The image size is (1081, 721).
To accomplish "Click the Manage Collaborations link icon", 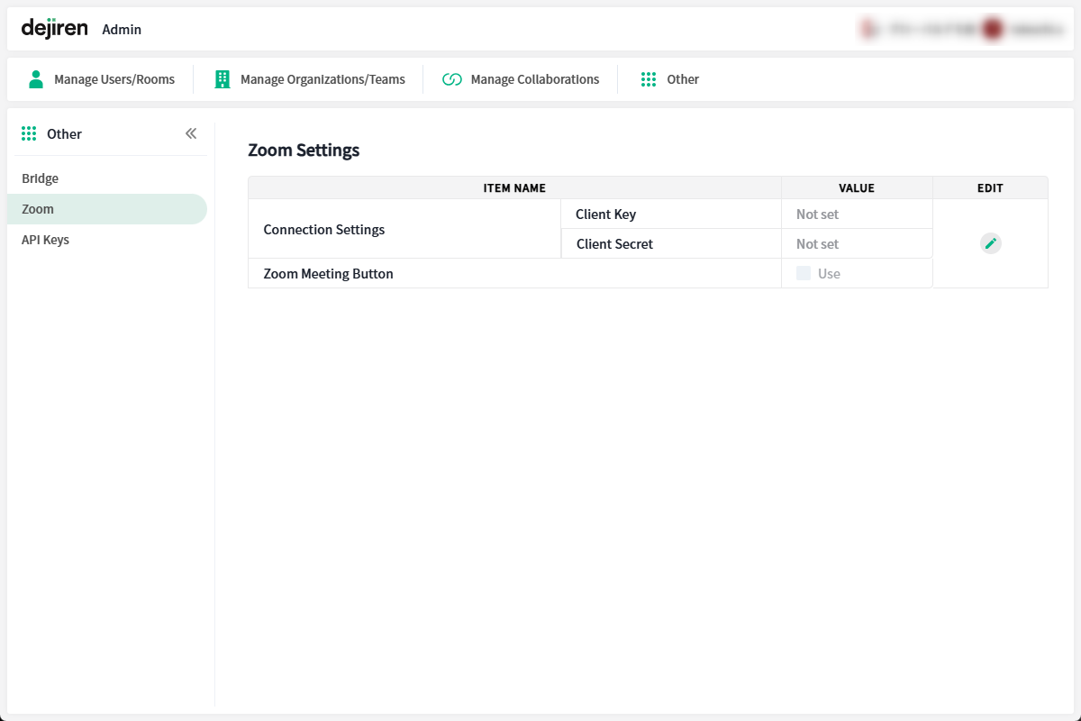I will click(x=452, y=79).
